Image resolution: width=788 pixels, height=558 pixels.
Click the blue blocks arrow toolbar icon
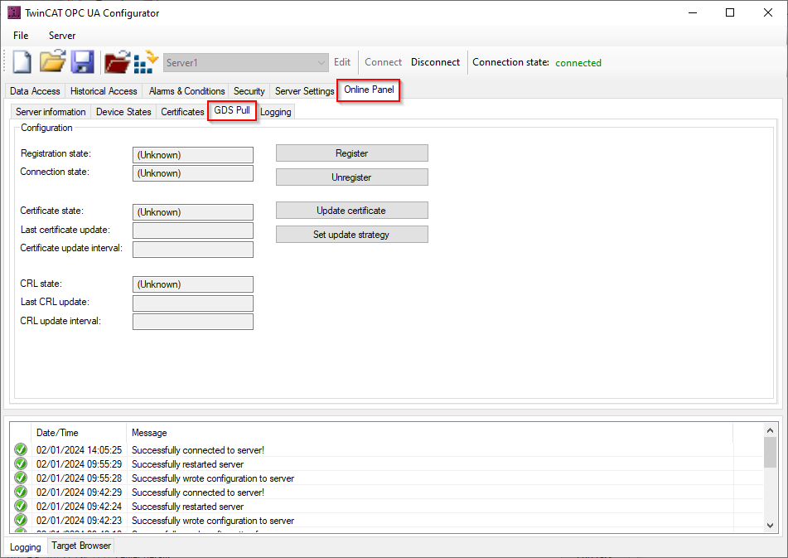(146, 62)
